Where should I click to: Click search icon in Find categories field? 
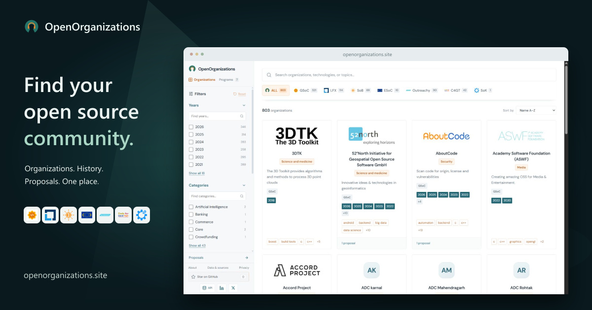[242, 196]
